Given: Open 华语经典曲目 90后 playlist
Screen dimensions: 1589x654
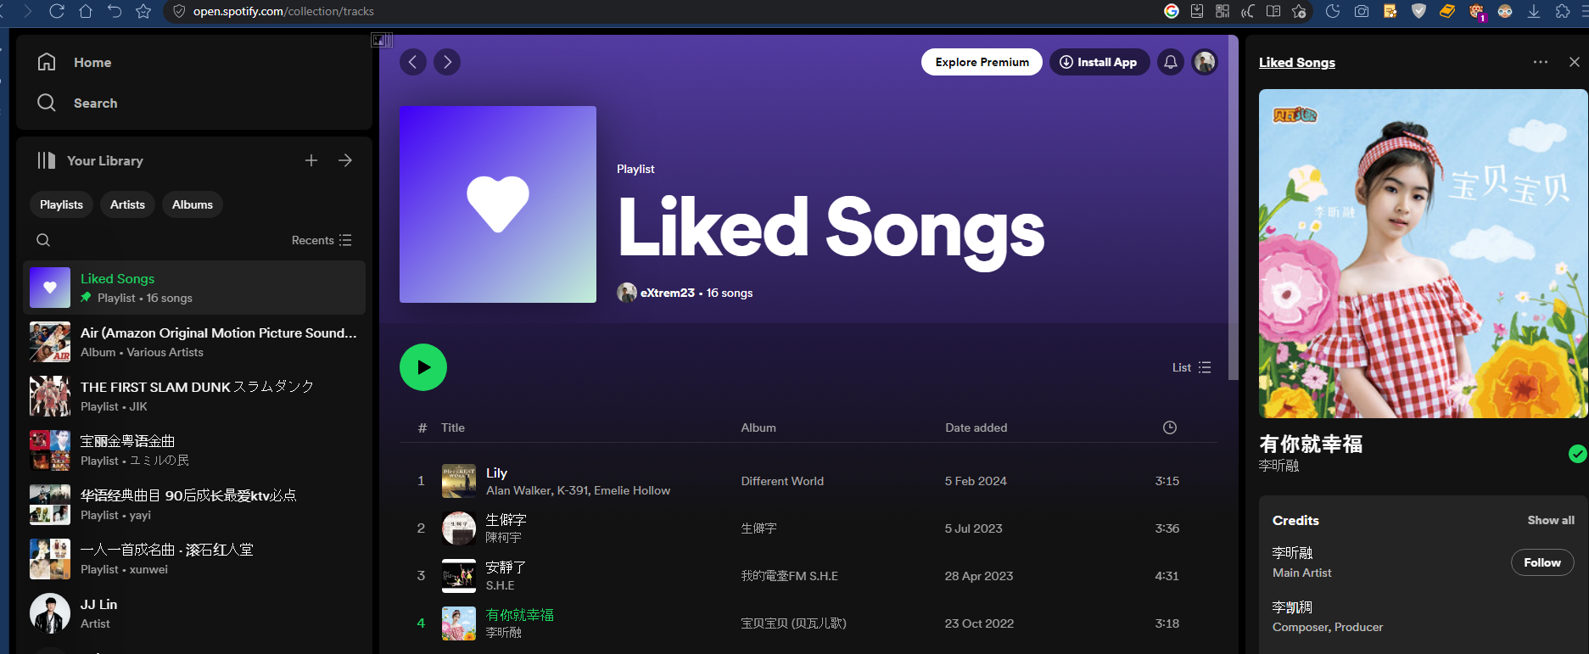Looking at the screenshot, I should click(x=194, y=505).
